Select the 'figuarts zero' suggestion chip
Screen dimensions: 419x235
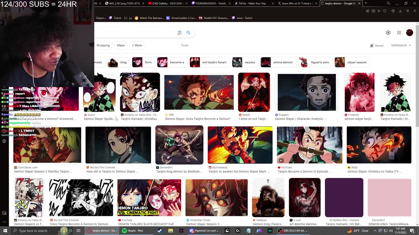[315, 62]
